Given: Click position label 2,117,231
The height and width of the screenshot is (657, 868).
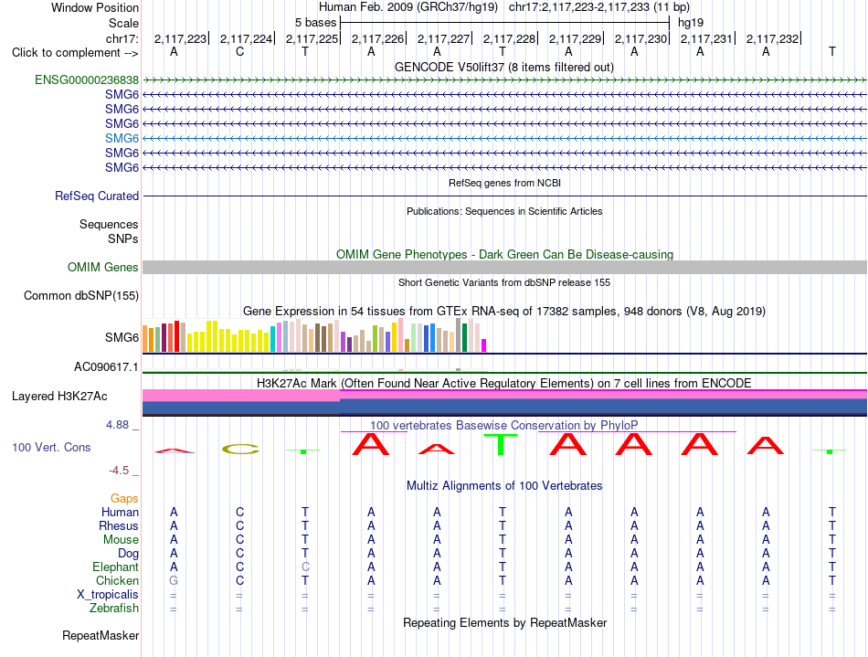Looking at the screenshot, I should pyautogui.click(x=706, y=38).
